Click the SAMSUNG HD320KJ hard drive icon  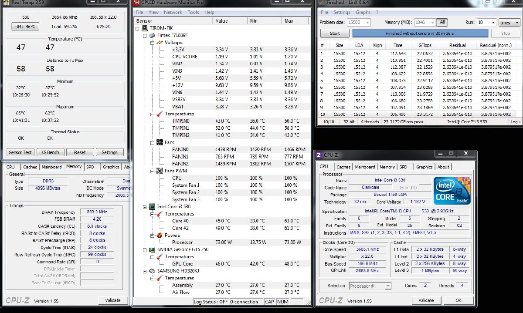152,271
